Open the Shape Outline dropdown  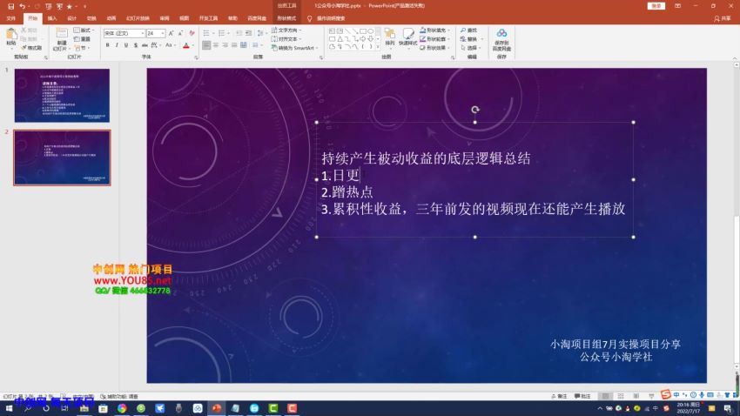point(434,39)
